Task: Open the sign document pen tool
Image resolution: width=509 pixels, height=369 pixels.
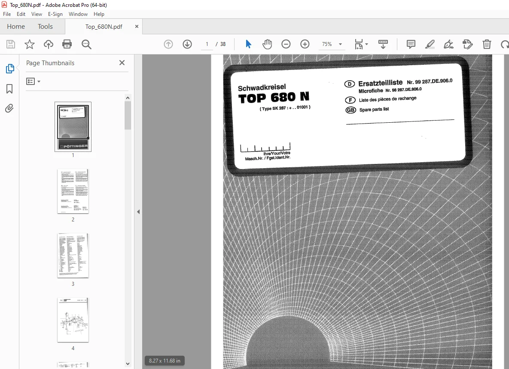Action: click(x=448, y=44)
